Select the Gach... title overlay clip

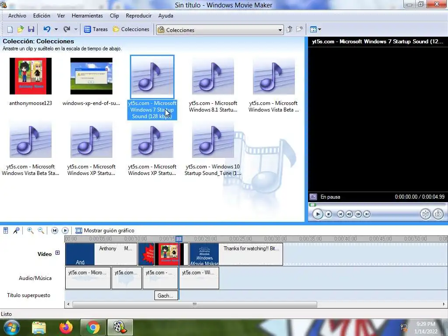[166, 295]
